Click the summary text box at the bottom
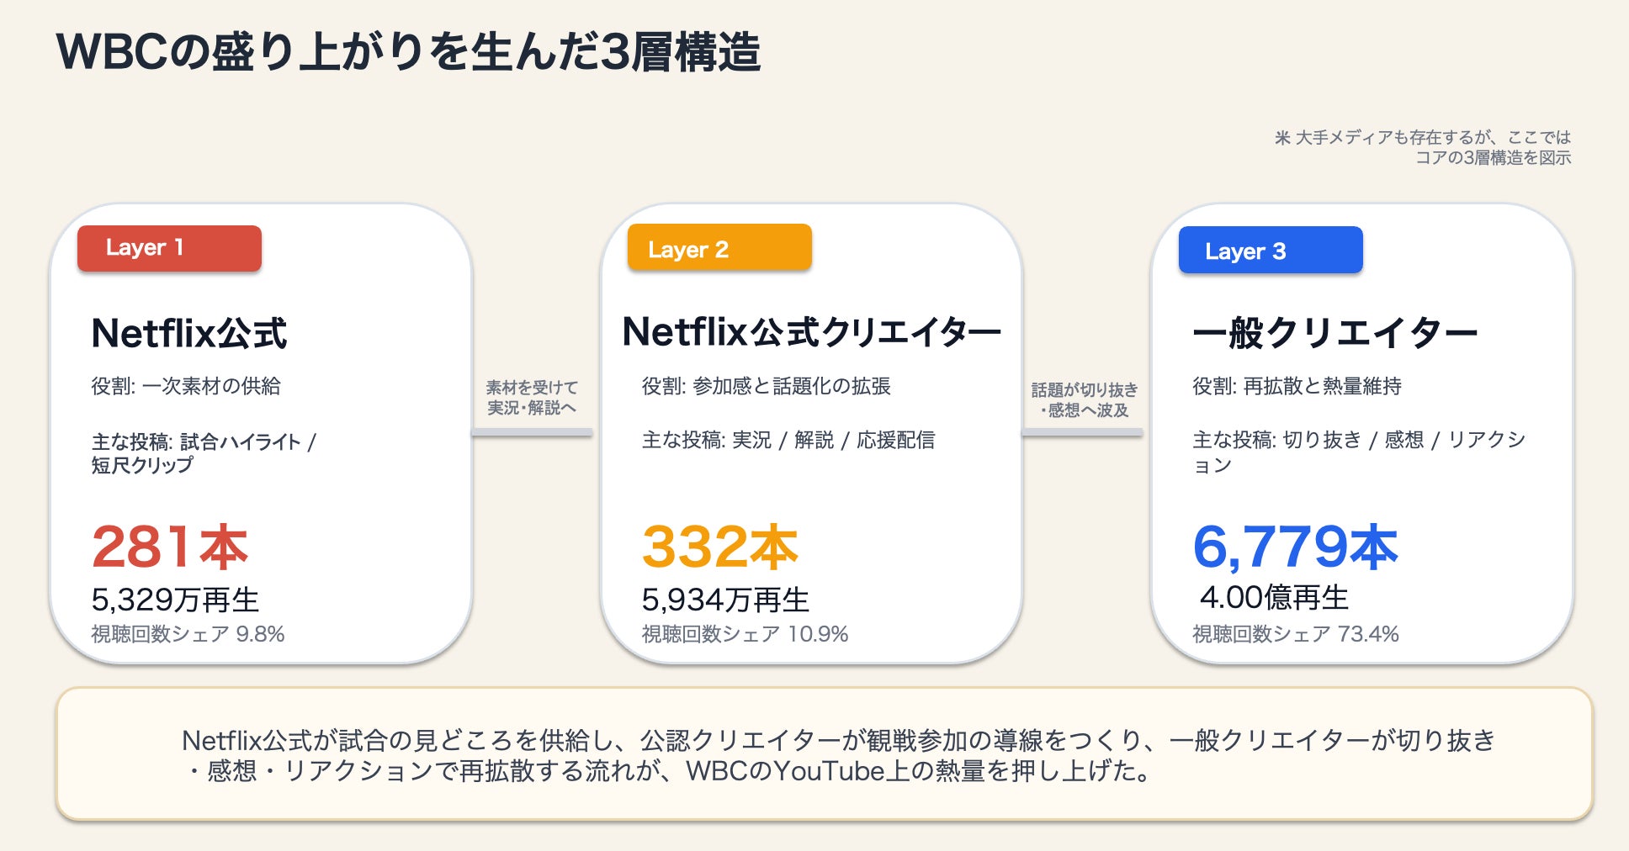The height and width of the screenshot is (851, 1629). pos(824,754)
